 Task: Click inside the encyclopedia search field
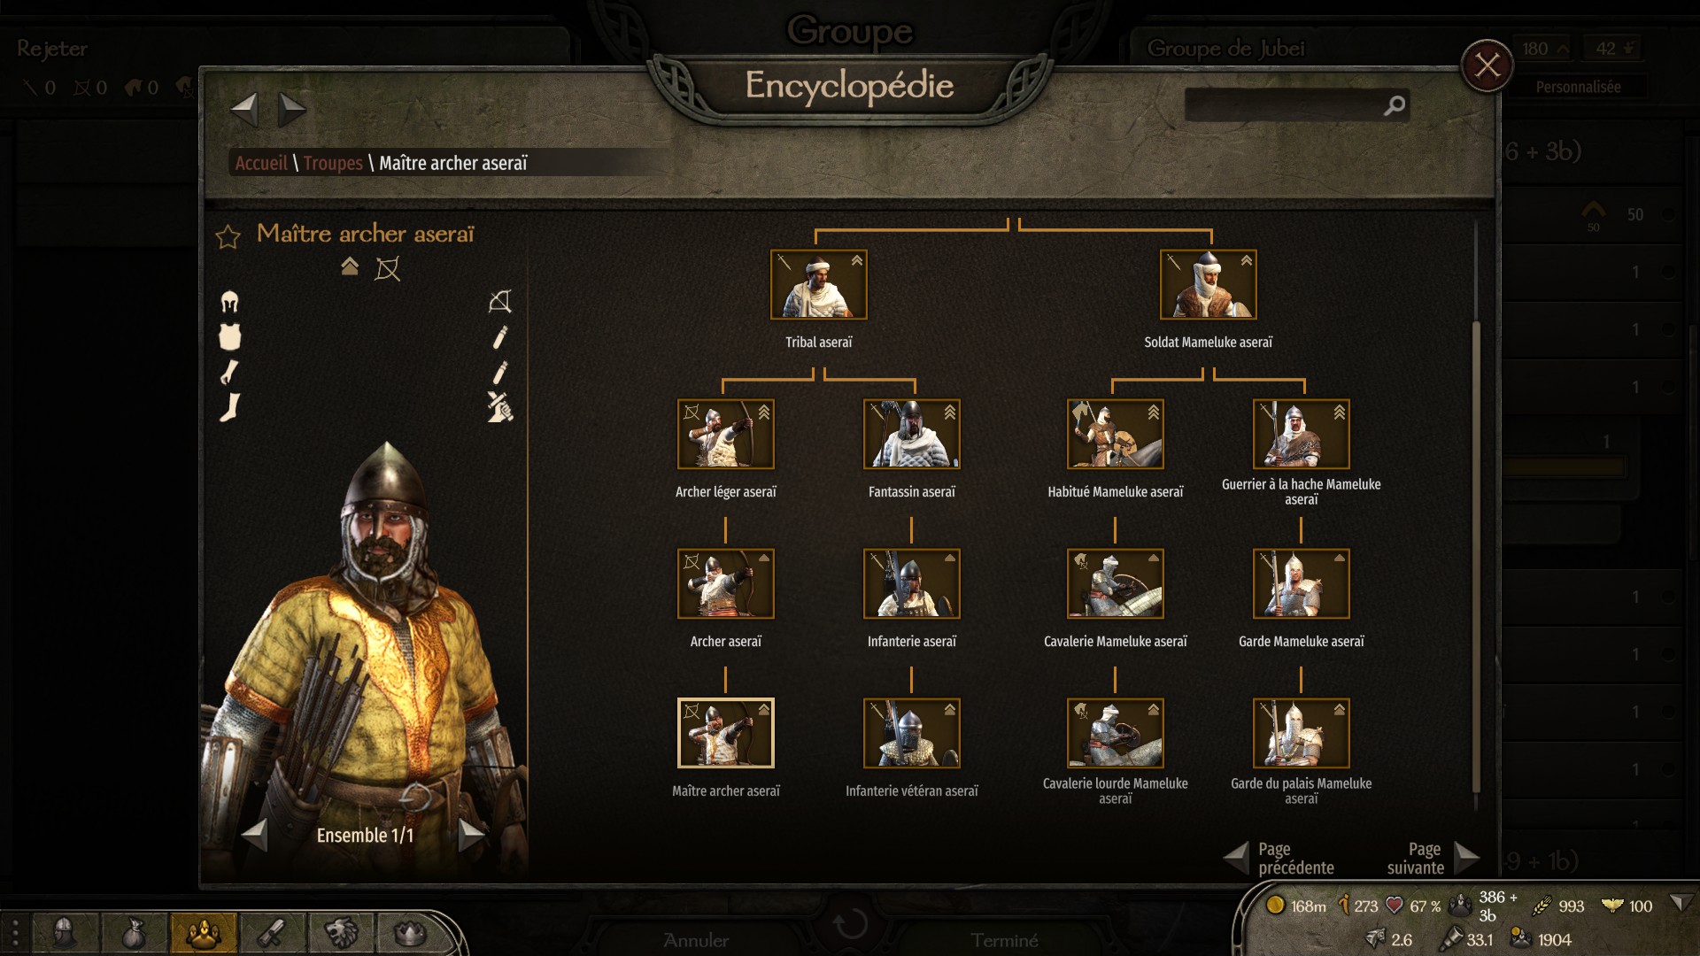click(x=1284, y=105)
